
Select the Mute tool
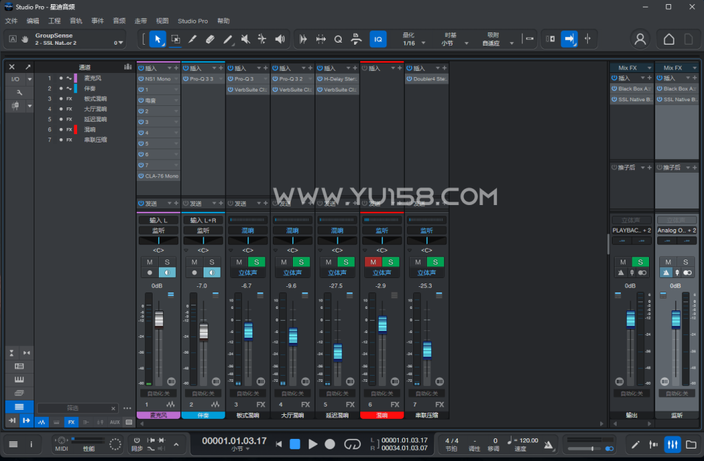[x=245, y=39]
